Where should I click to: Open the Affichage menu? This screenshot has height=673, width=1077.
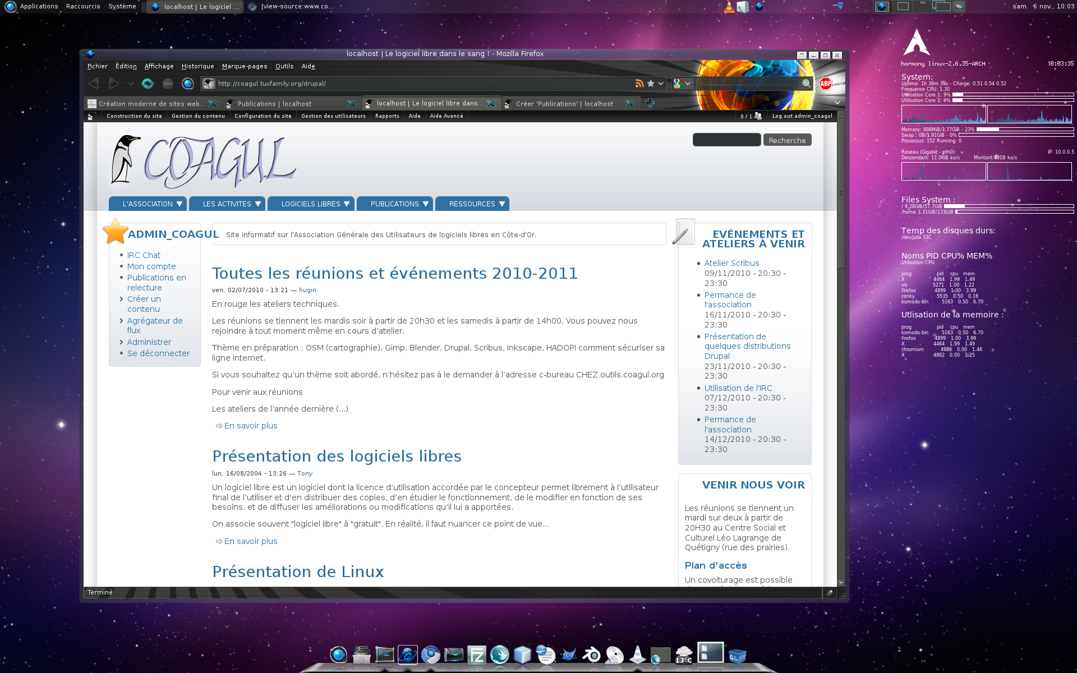tap(159, 66)
